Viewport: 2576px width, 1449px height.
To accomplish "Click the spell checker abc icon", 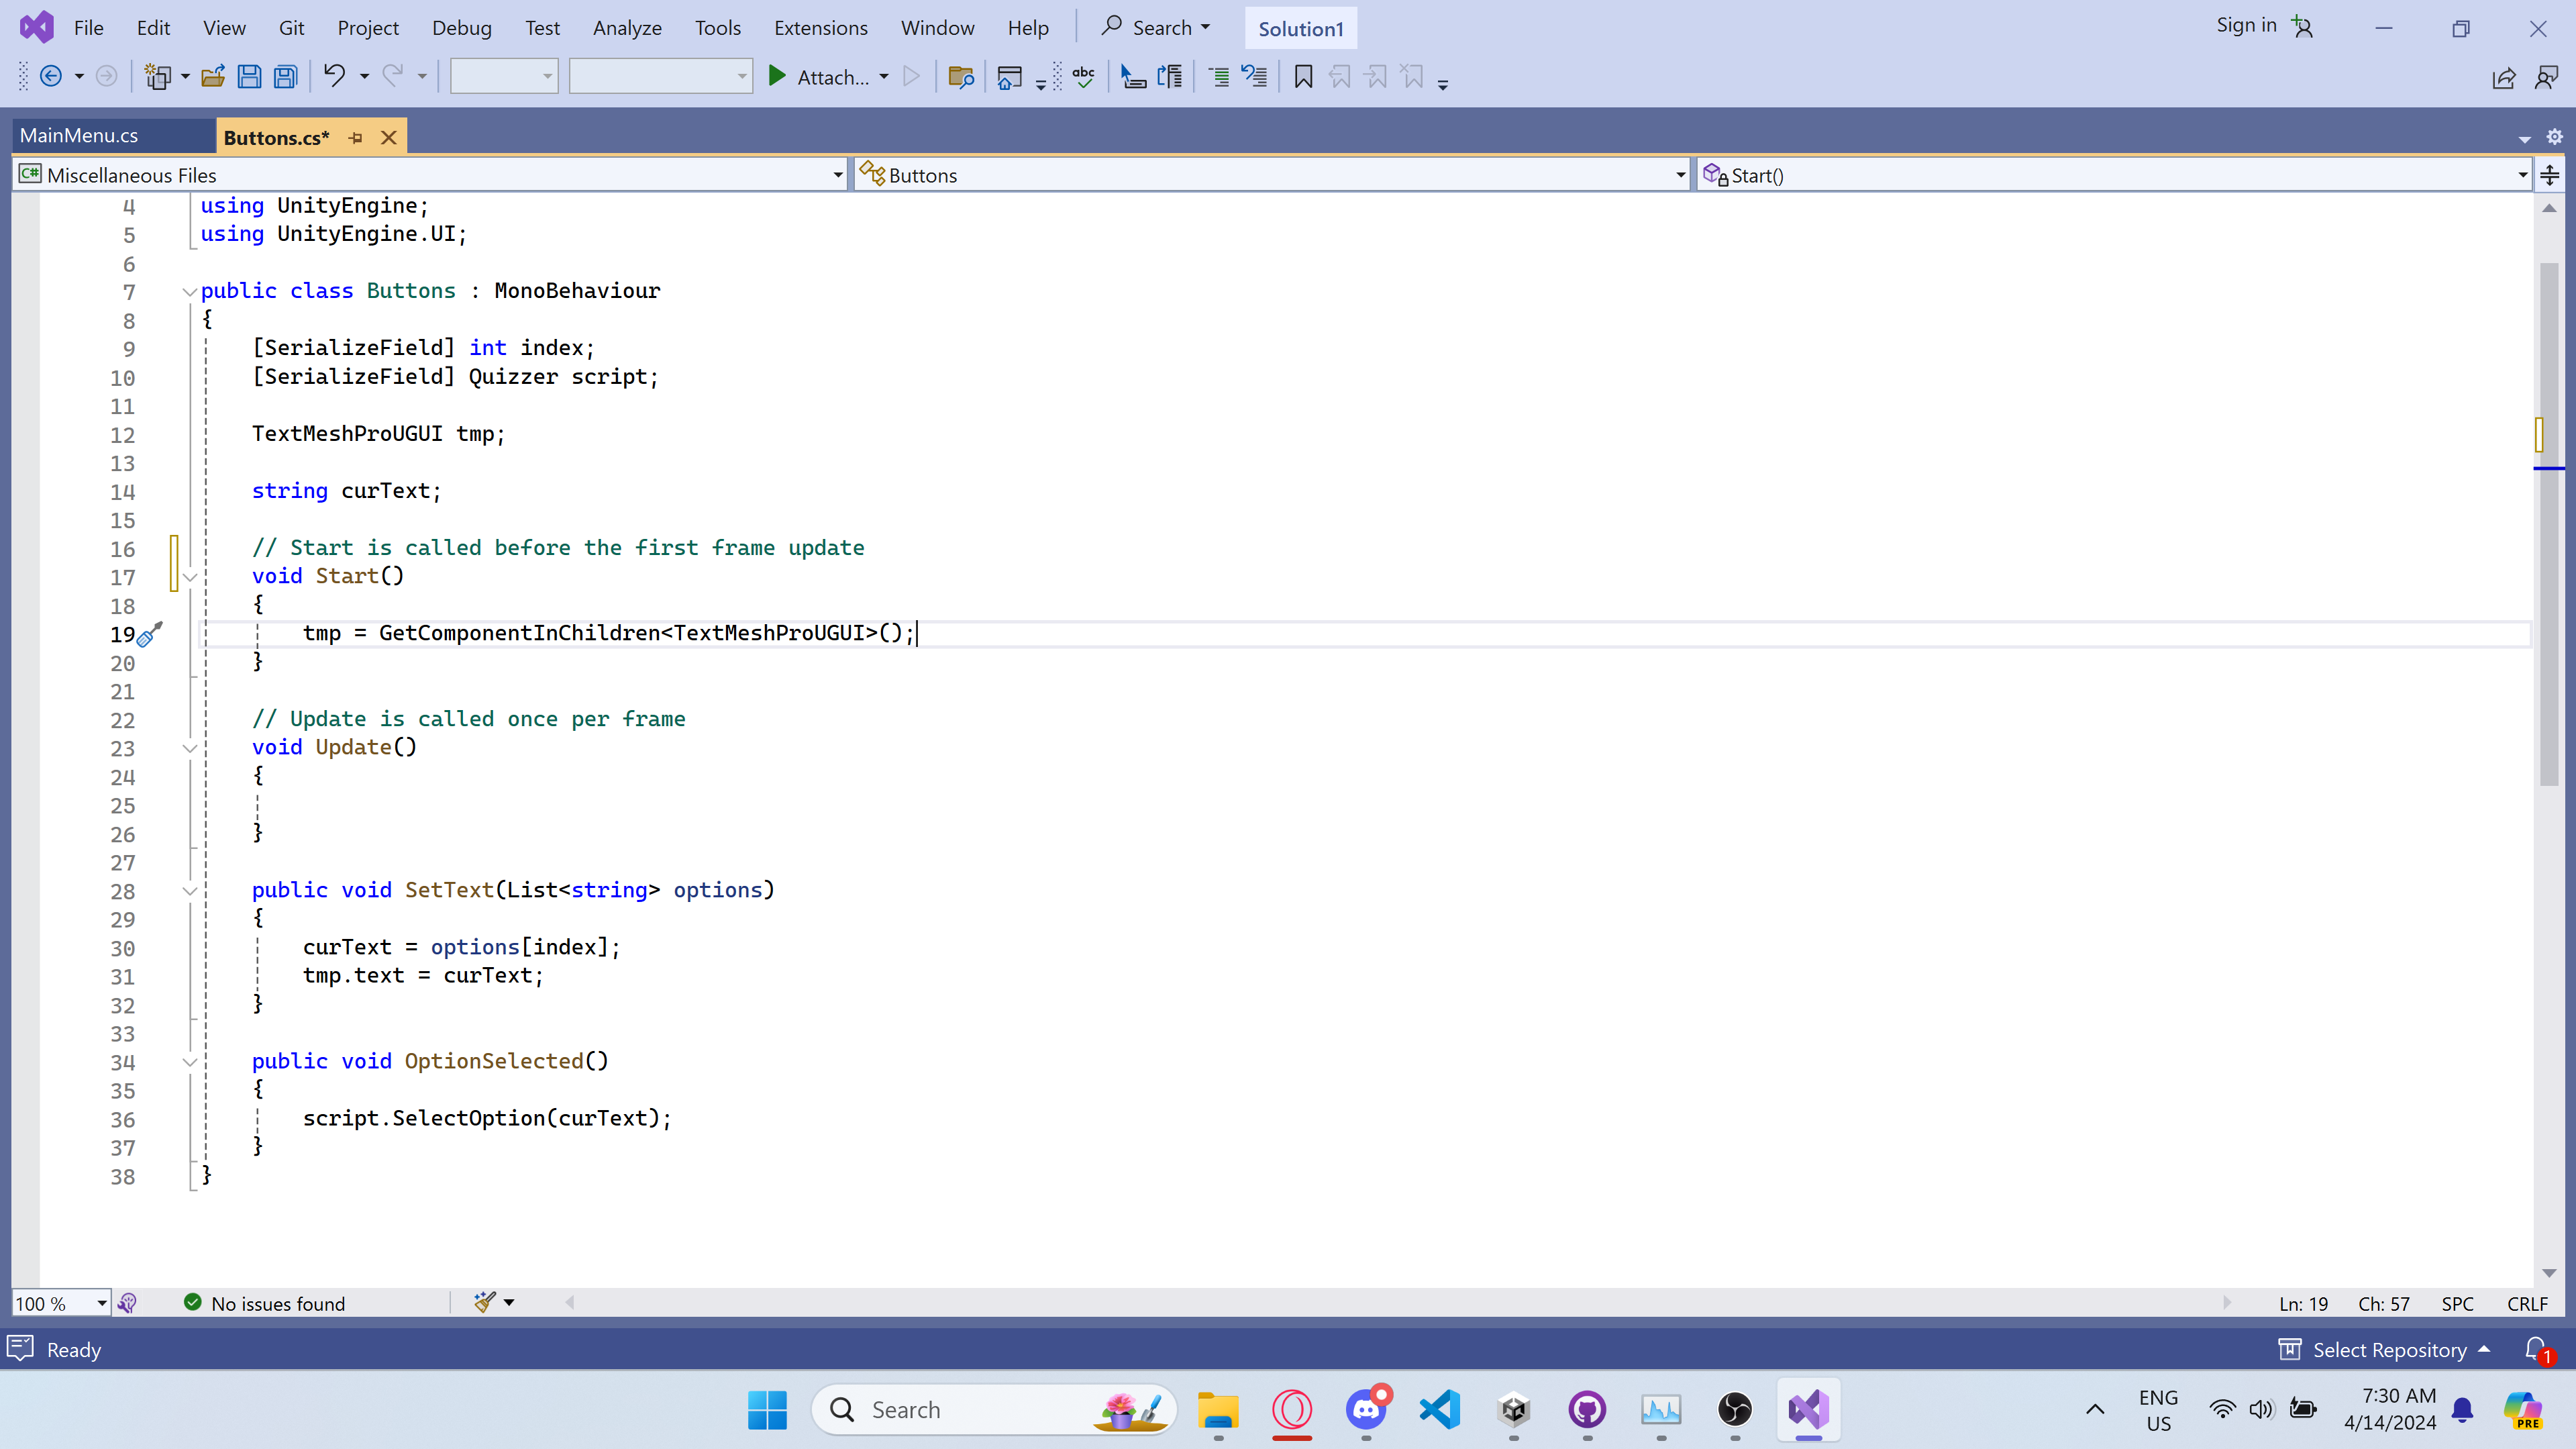I will pyautogui.click(x=1083, y=77).
